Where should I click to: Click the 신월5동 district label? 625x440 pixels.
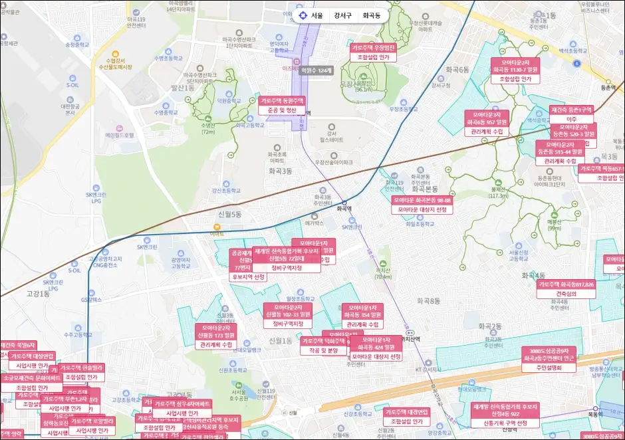229,215
